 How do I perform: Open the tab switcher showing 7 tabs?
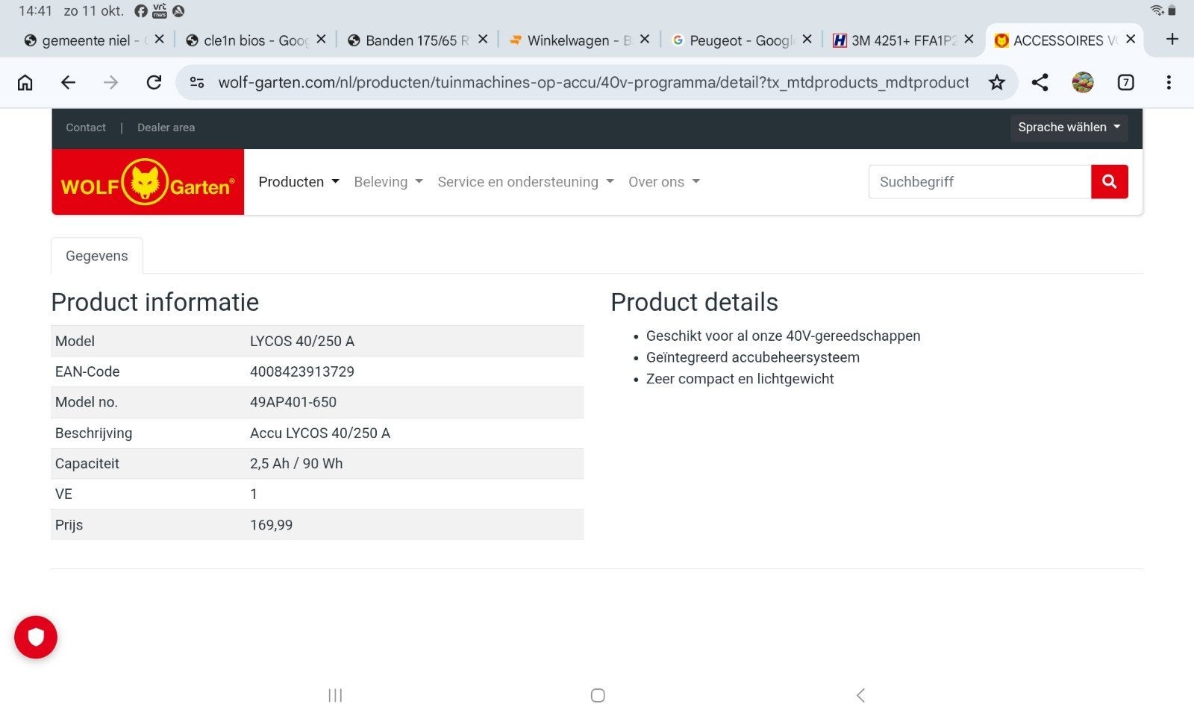click(x=1126, y=82)
